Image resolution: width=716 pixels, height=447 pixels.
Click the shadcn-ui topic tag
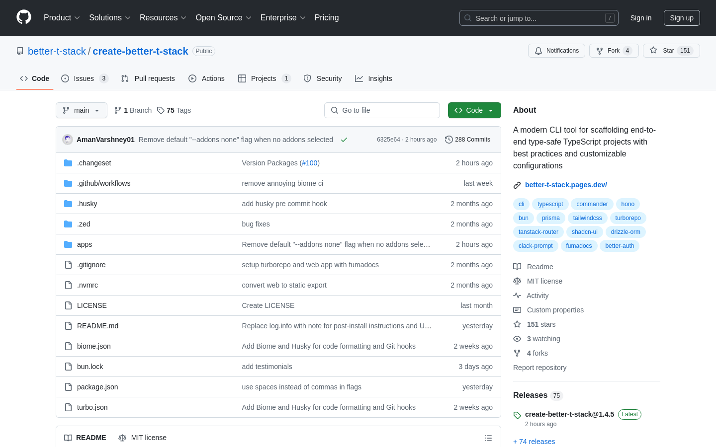pos(584,232)
